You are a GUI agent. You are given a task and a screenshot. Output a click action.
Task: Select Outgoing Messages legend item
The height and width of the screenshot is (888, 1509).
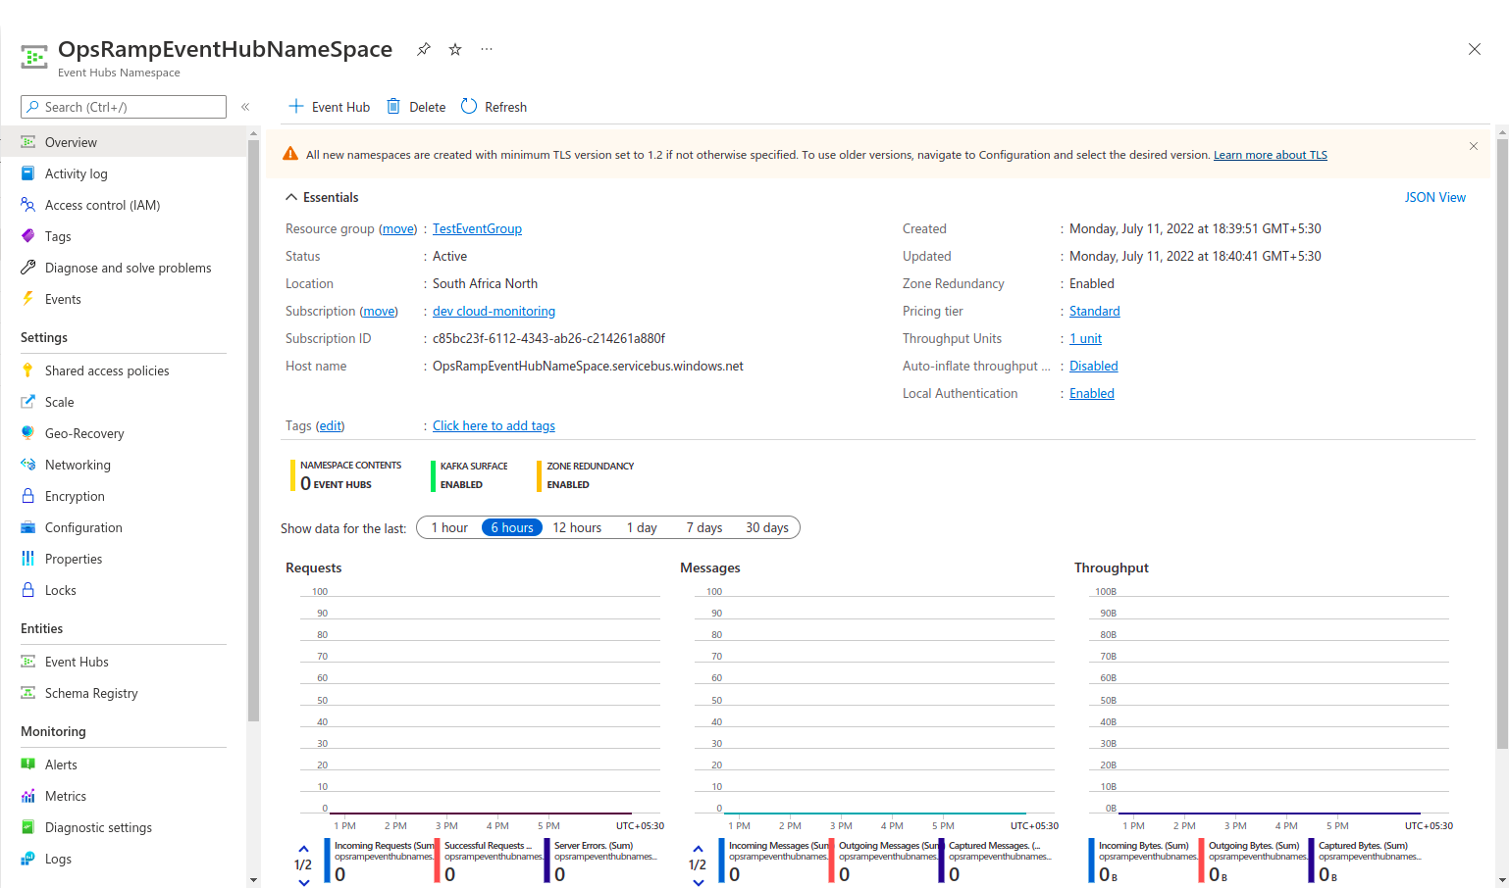point(885,861)
